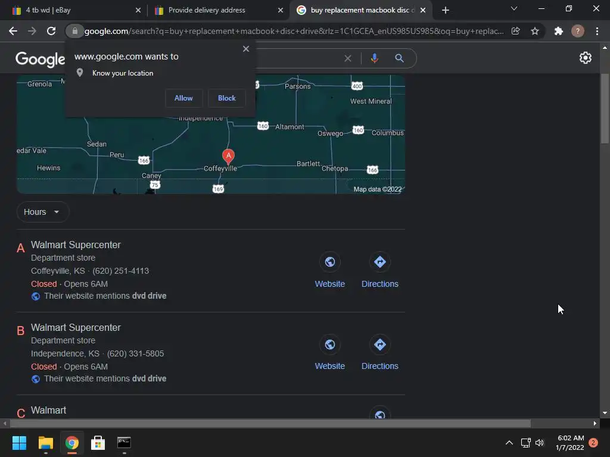Open Website link for Coffeyville Walmart
Viewport: 610px width, 457px height.
pos(330,284)
